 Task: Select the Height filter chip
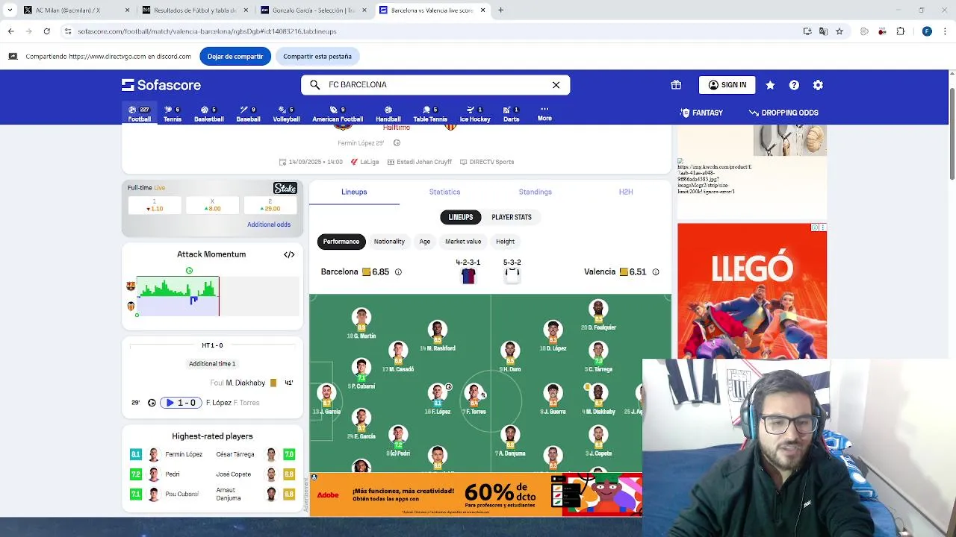tap(505, 242)
